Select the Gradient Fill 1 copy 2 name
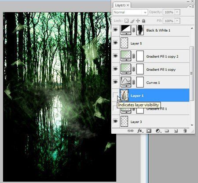The height and width of the screenshot is (183, 198). click(162, 56)
